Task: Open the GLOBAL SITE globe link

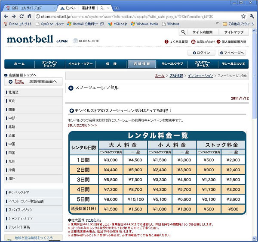Action: (86, 41)
